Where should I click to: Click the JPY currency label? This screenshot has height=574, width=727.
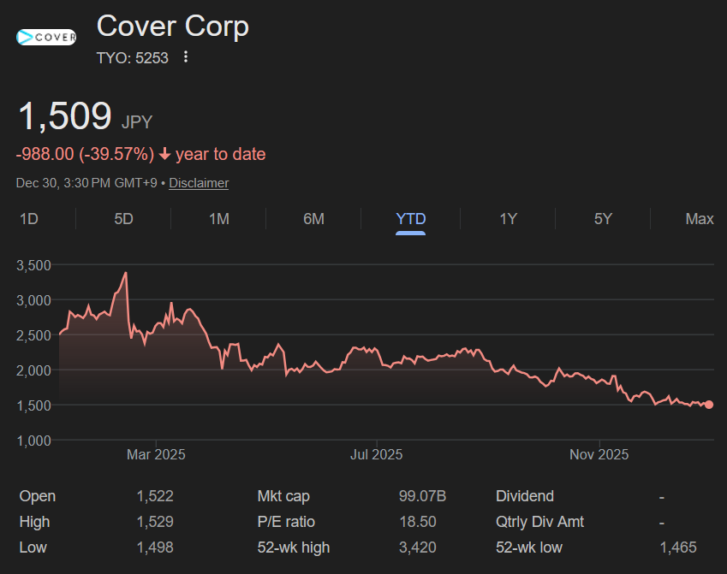pyautogui.click(x=137, y=121)
